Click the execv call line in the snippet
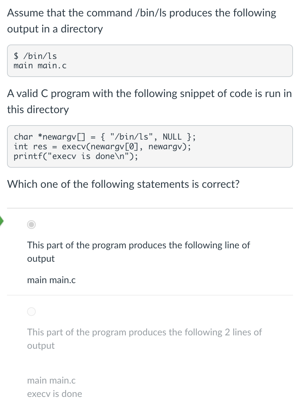Image resolution: width=304 pixels, height=413 pixels. [x=102, y=146]
